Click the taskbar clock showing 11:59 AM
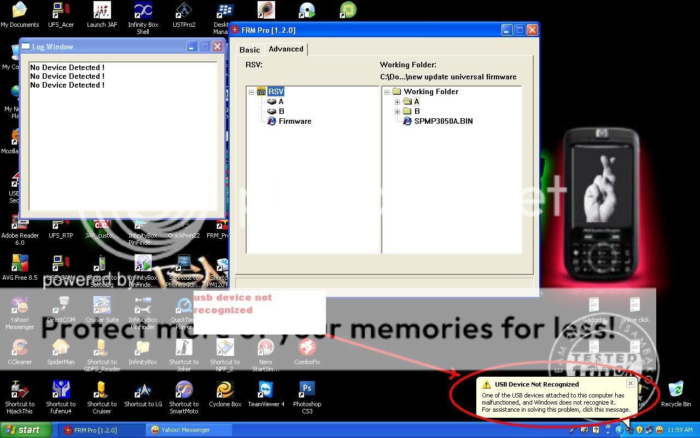700x438 pixels. coord(680,430)
